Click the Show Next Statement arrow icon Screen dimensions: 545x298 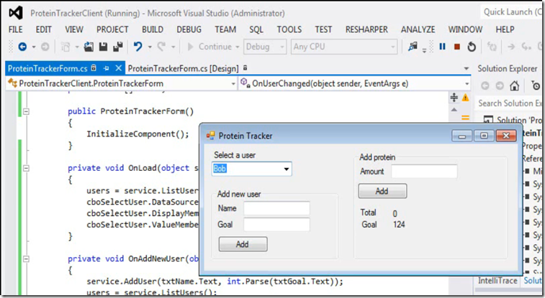511,47
